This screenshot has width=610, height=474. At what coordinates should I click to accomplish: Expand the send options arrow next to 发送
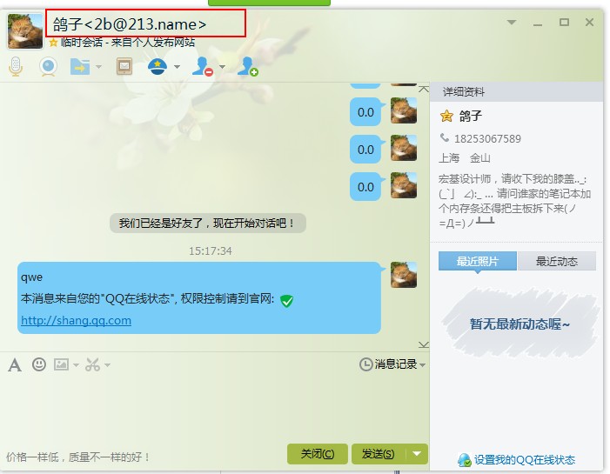pyautogui.click(x=417, y=454)
